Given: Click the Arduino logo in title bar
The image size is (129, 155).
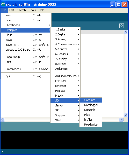Looking at the screenshot, I should pos(3,4).
